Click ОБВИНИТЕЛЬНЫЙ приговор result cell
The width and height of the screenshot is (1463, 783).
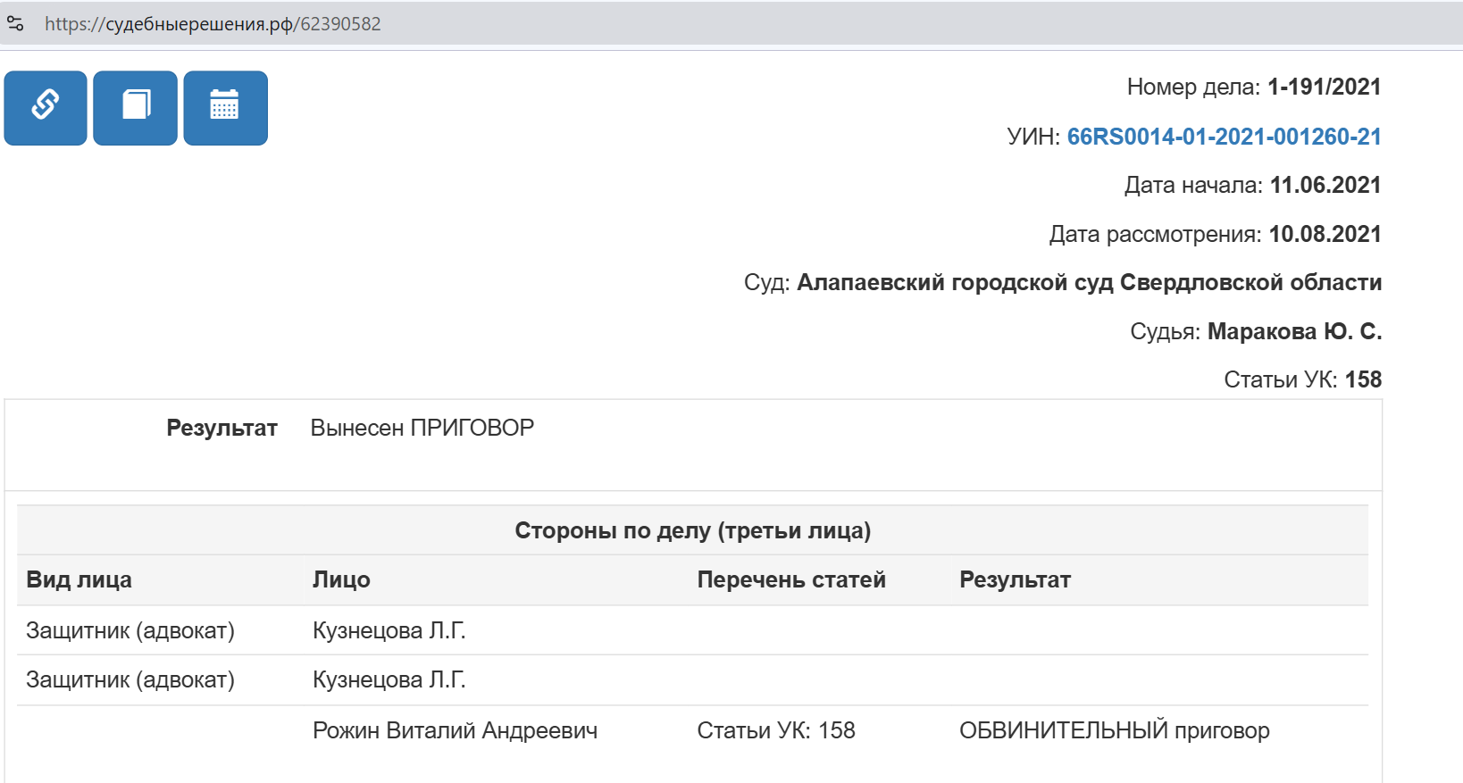[x=1114, y=731]
